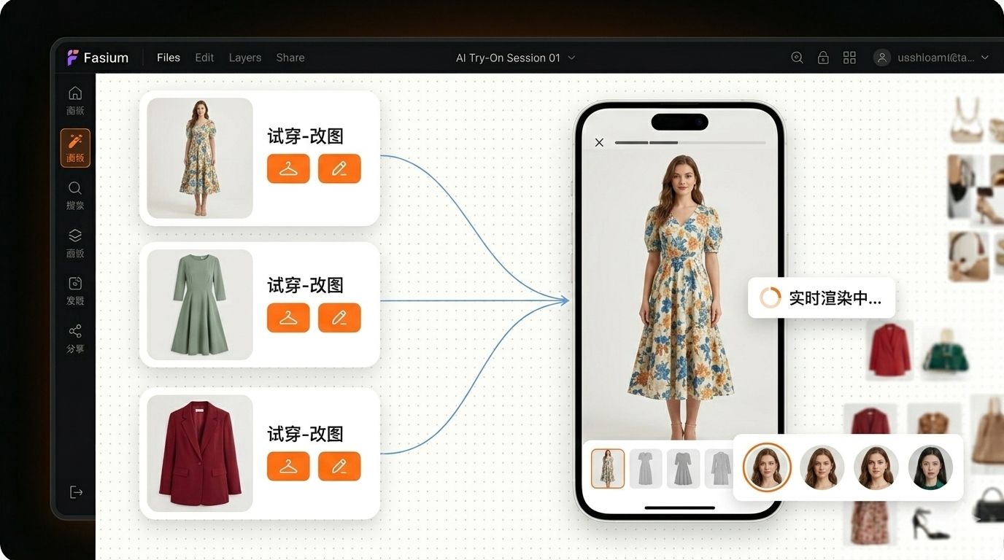The image size is (1004, 560).
Task: Choose the third model face avatar
Action: pos(876,467)
